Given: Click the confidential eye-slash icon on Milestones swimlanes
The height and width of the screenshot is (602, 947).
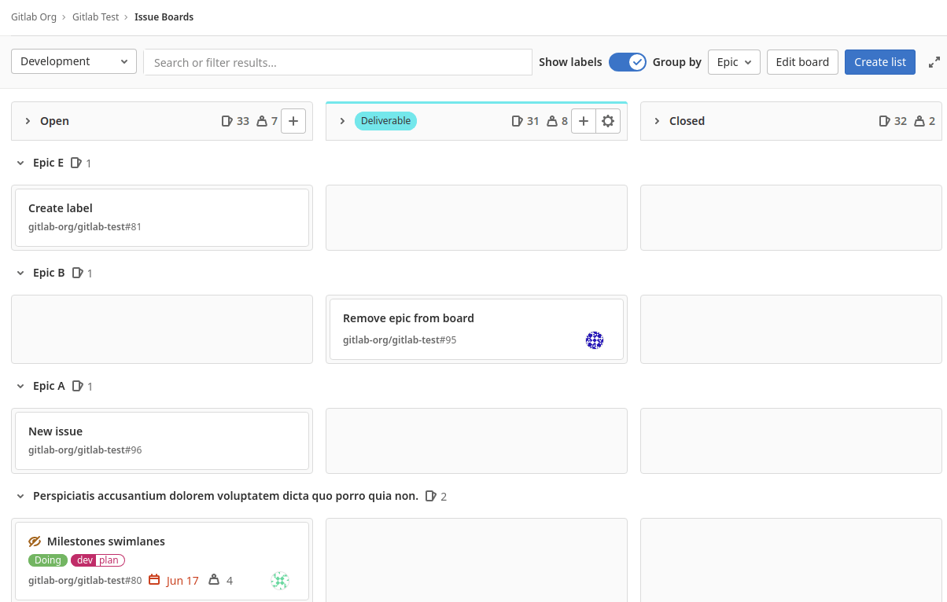Looking at the screenshot, I should [35, 541].
